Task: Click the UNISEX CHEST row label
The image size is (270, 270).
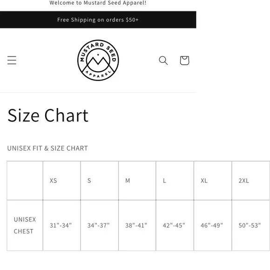Action: (x=25, y=225)
